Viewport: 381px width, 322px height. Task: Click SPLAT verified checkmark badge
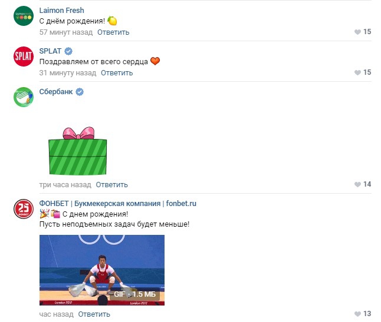point(68,51)
